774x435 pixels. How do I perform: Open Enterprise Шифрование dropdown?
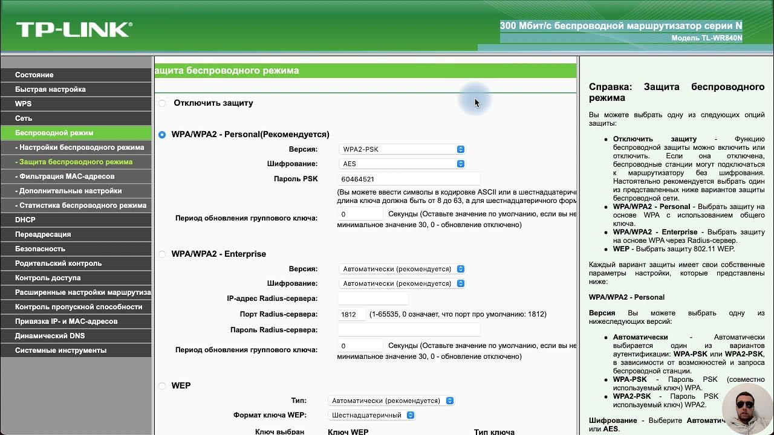402,283
